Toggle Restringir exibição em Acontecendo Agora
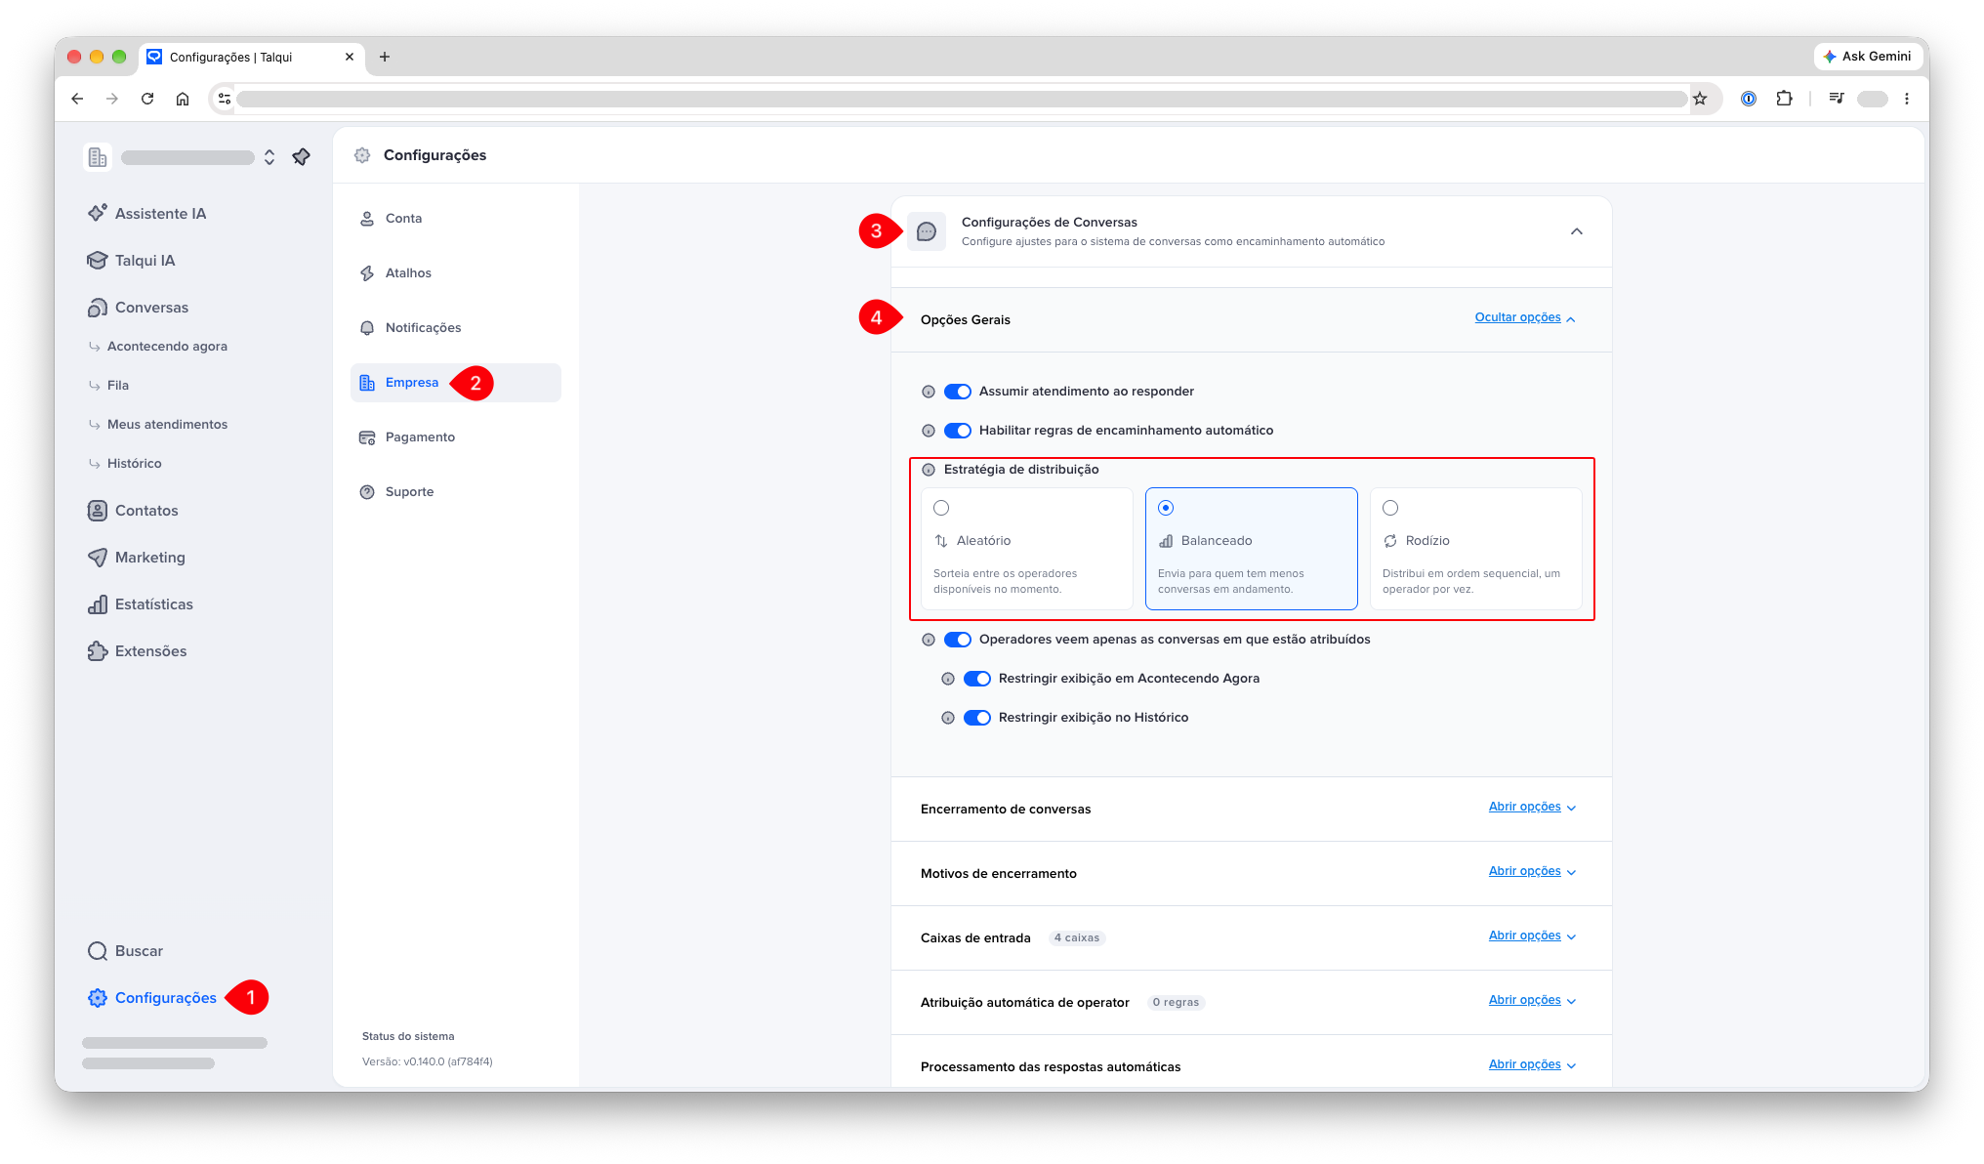This screenshot has height=1164, width=1984. click(977, 679)
